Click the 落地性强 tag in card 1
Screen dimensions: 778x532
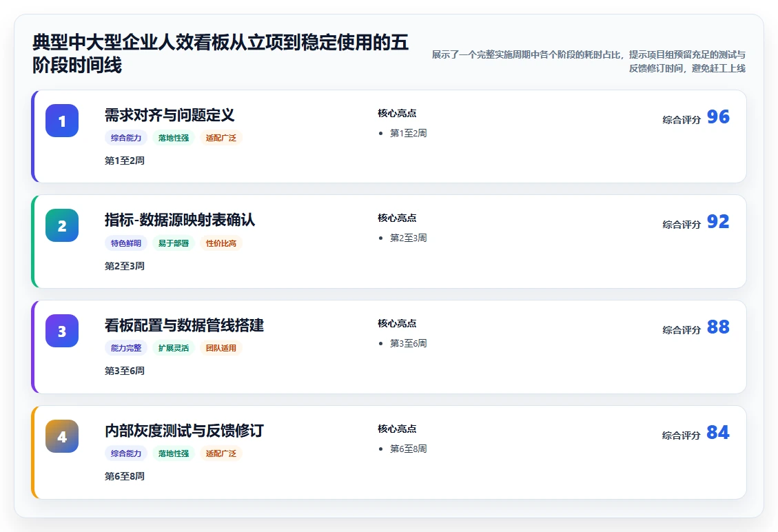pos(174,138)
